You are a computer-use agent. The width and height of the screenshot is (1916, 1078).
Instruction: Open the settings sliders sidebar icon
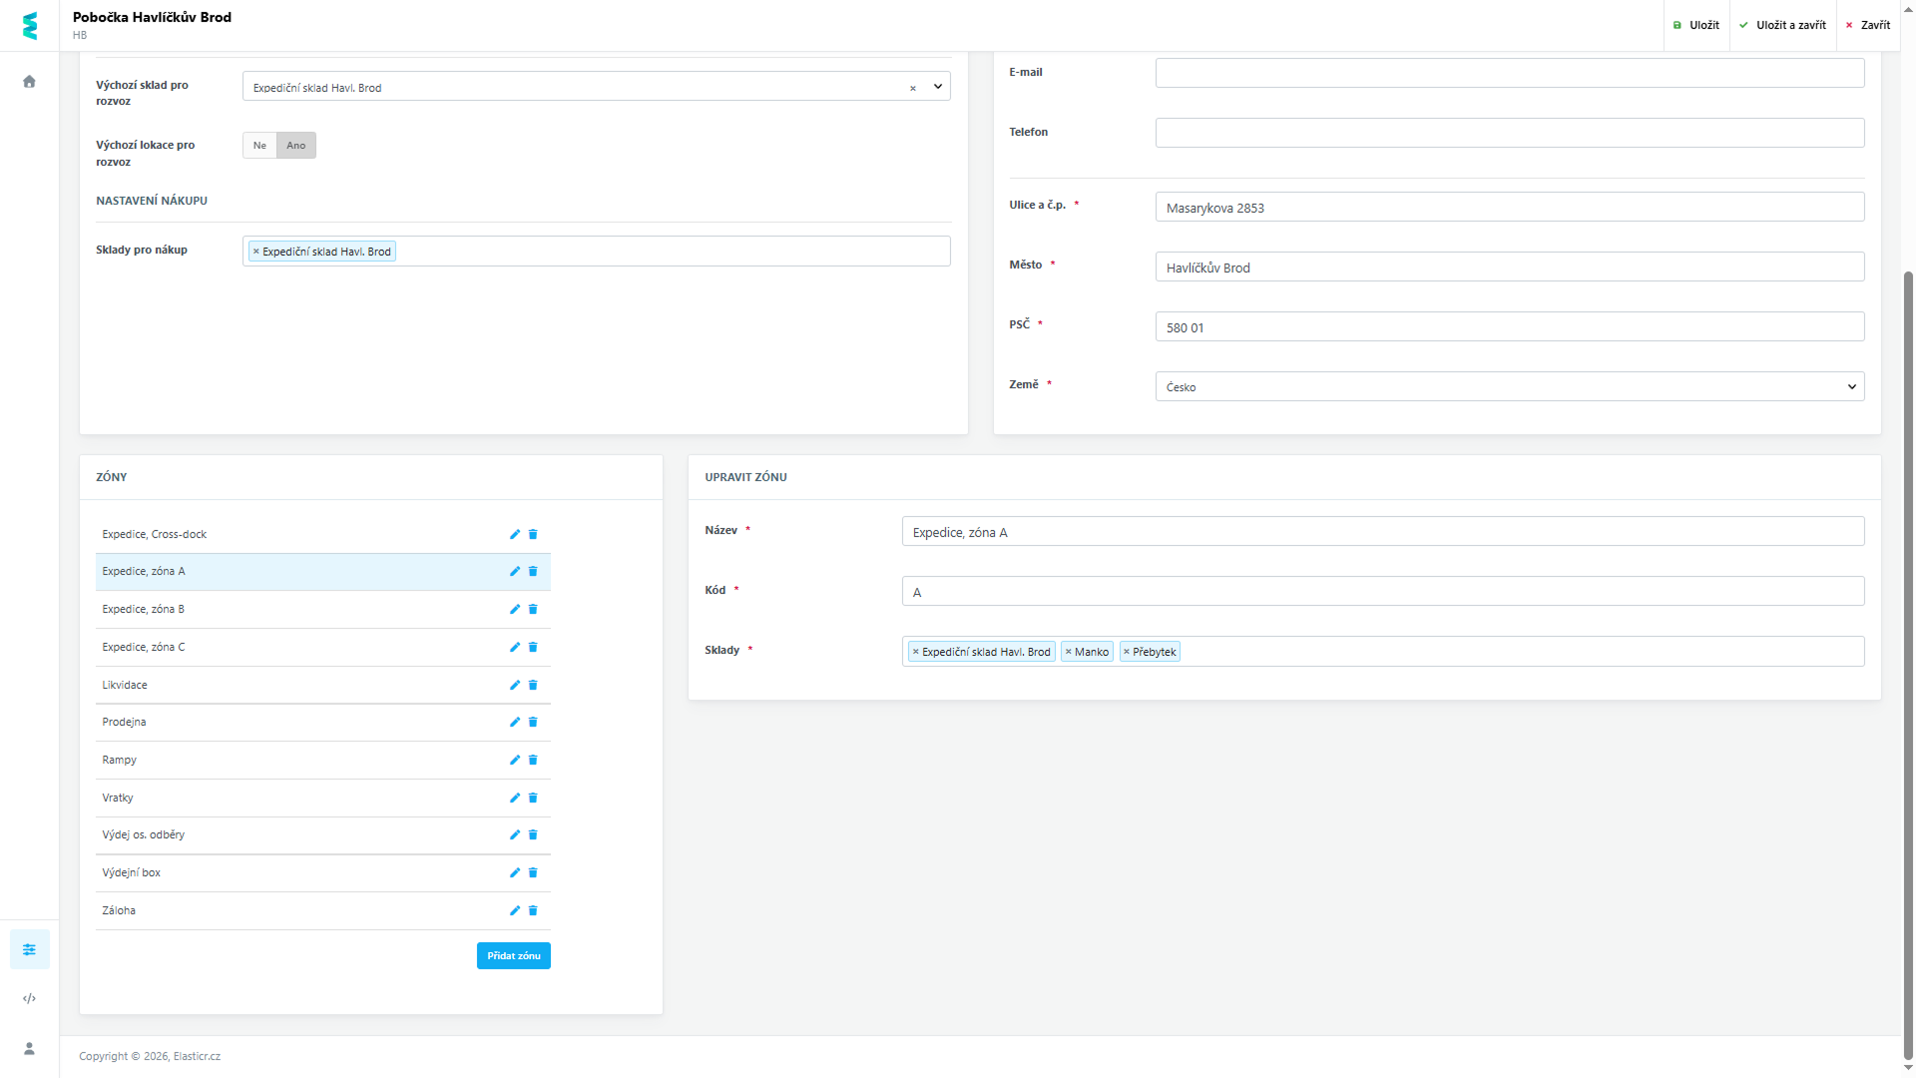(x=29, y=949)
